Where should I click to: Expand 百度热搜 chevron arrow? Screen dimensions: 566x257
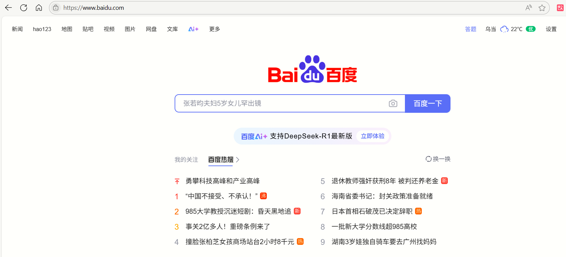click(238, 160)
